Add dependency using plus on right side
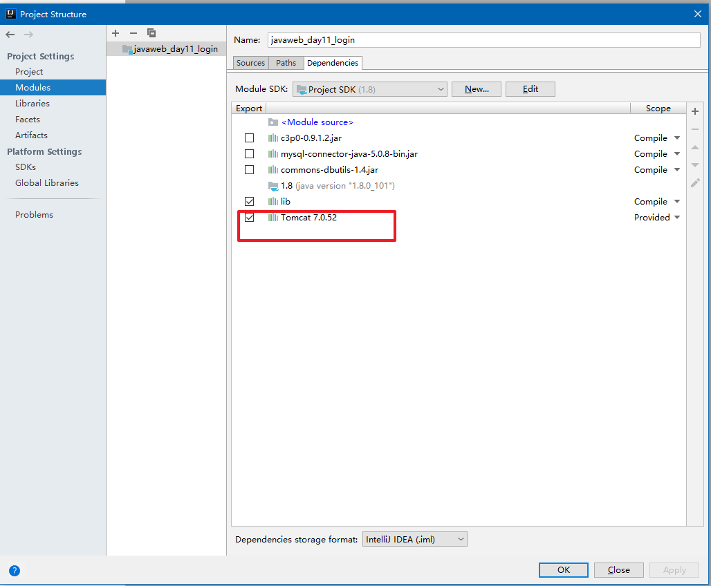Image resolution: width=711 pixels, height=586 pixels. 695,111
